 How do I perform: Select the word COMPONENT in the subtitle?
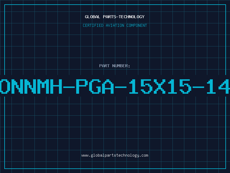[x=137, y=25]
